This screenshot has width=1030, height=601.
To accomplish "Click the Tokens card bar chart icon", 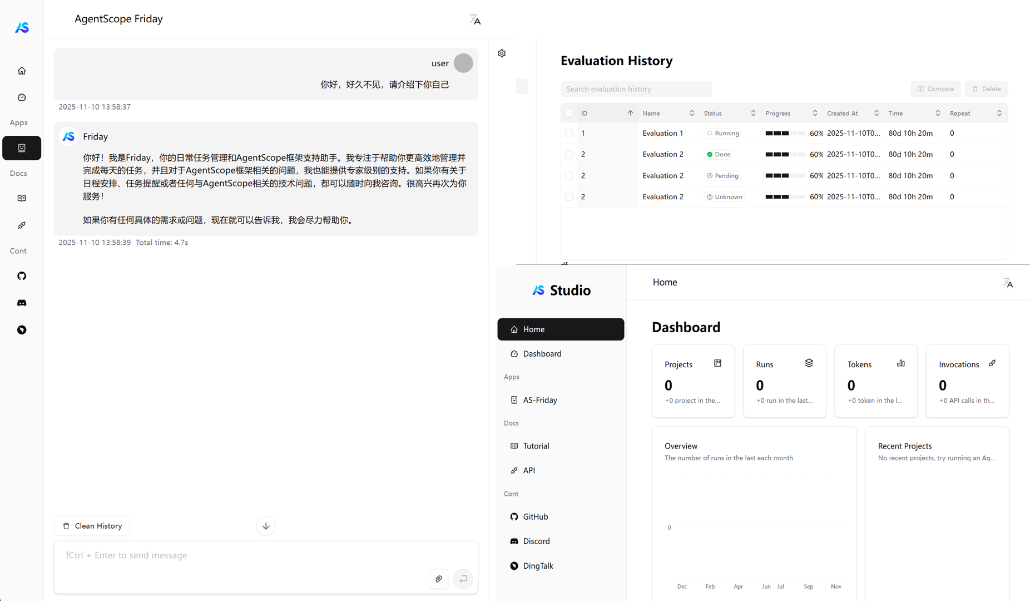I will tap(900, 363).
